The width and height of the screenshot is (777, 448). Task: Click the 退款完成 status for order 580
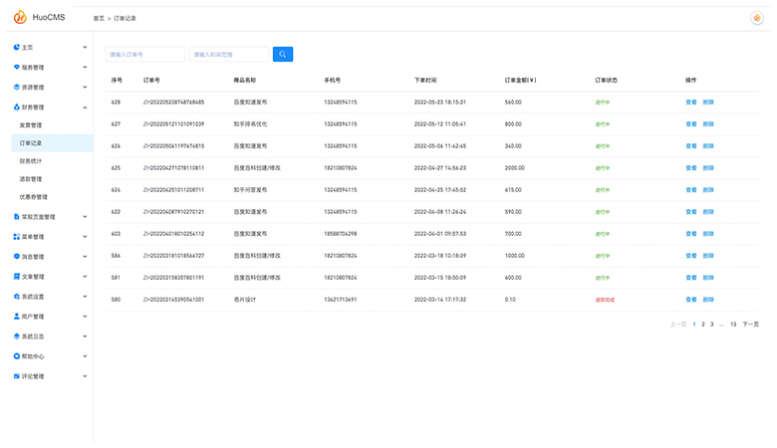pyautogui.click(x=605, y=300)
